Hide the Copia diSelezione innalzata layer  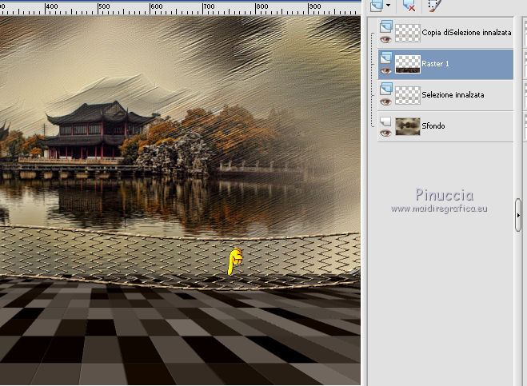[385, 40]
